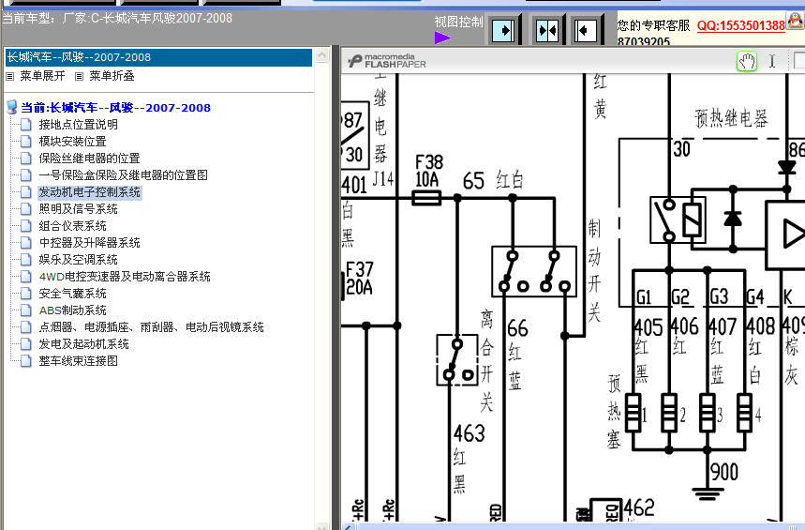Click the purple arrow under 视图控制
Viewport: 805px width, 530px height.
pos(442,38)
